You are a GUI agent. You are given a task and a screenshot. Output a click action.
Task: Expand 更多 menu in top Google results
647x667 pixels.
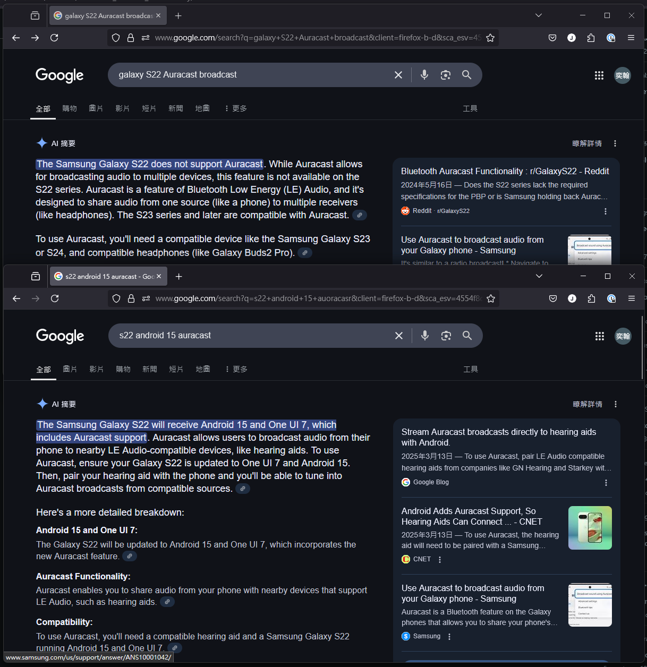coord(236,108)
